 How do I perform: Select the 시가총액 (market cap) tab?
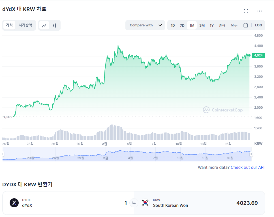click(25, 25)
